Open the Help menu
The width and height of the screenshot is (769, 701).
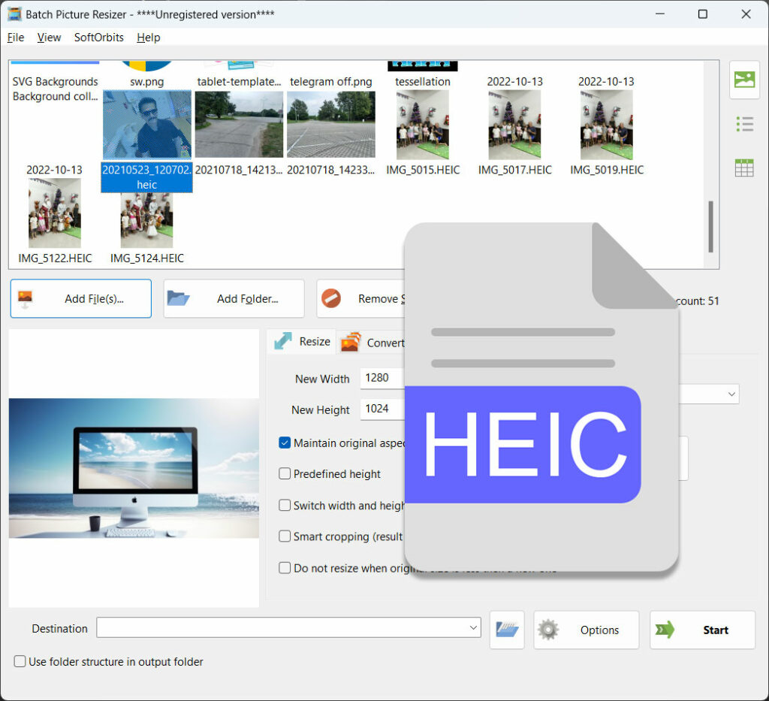[149, 38]
